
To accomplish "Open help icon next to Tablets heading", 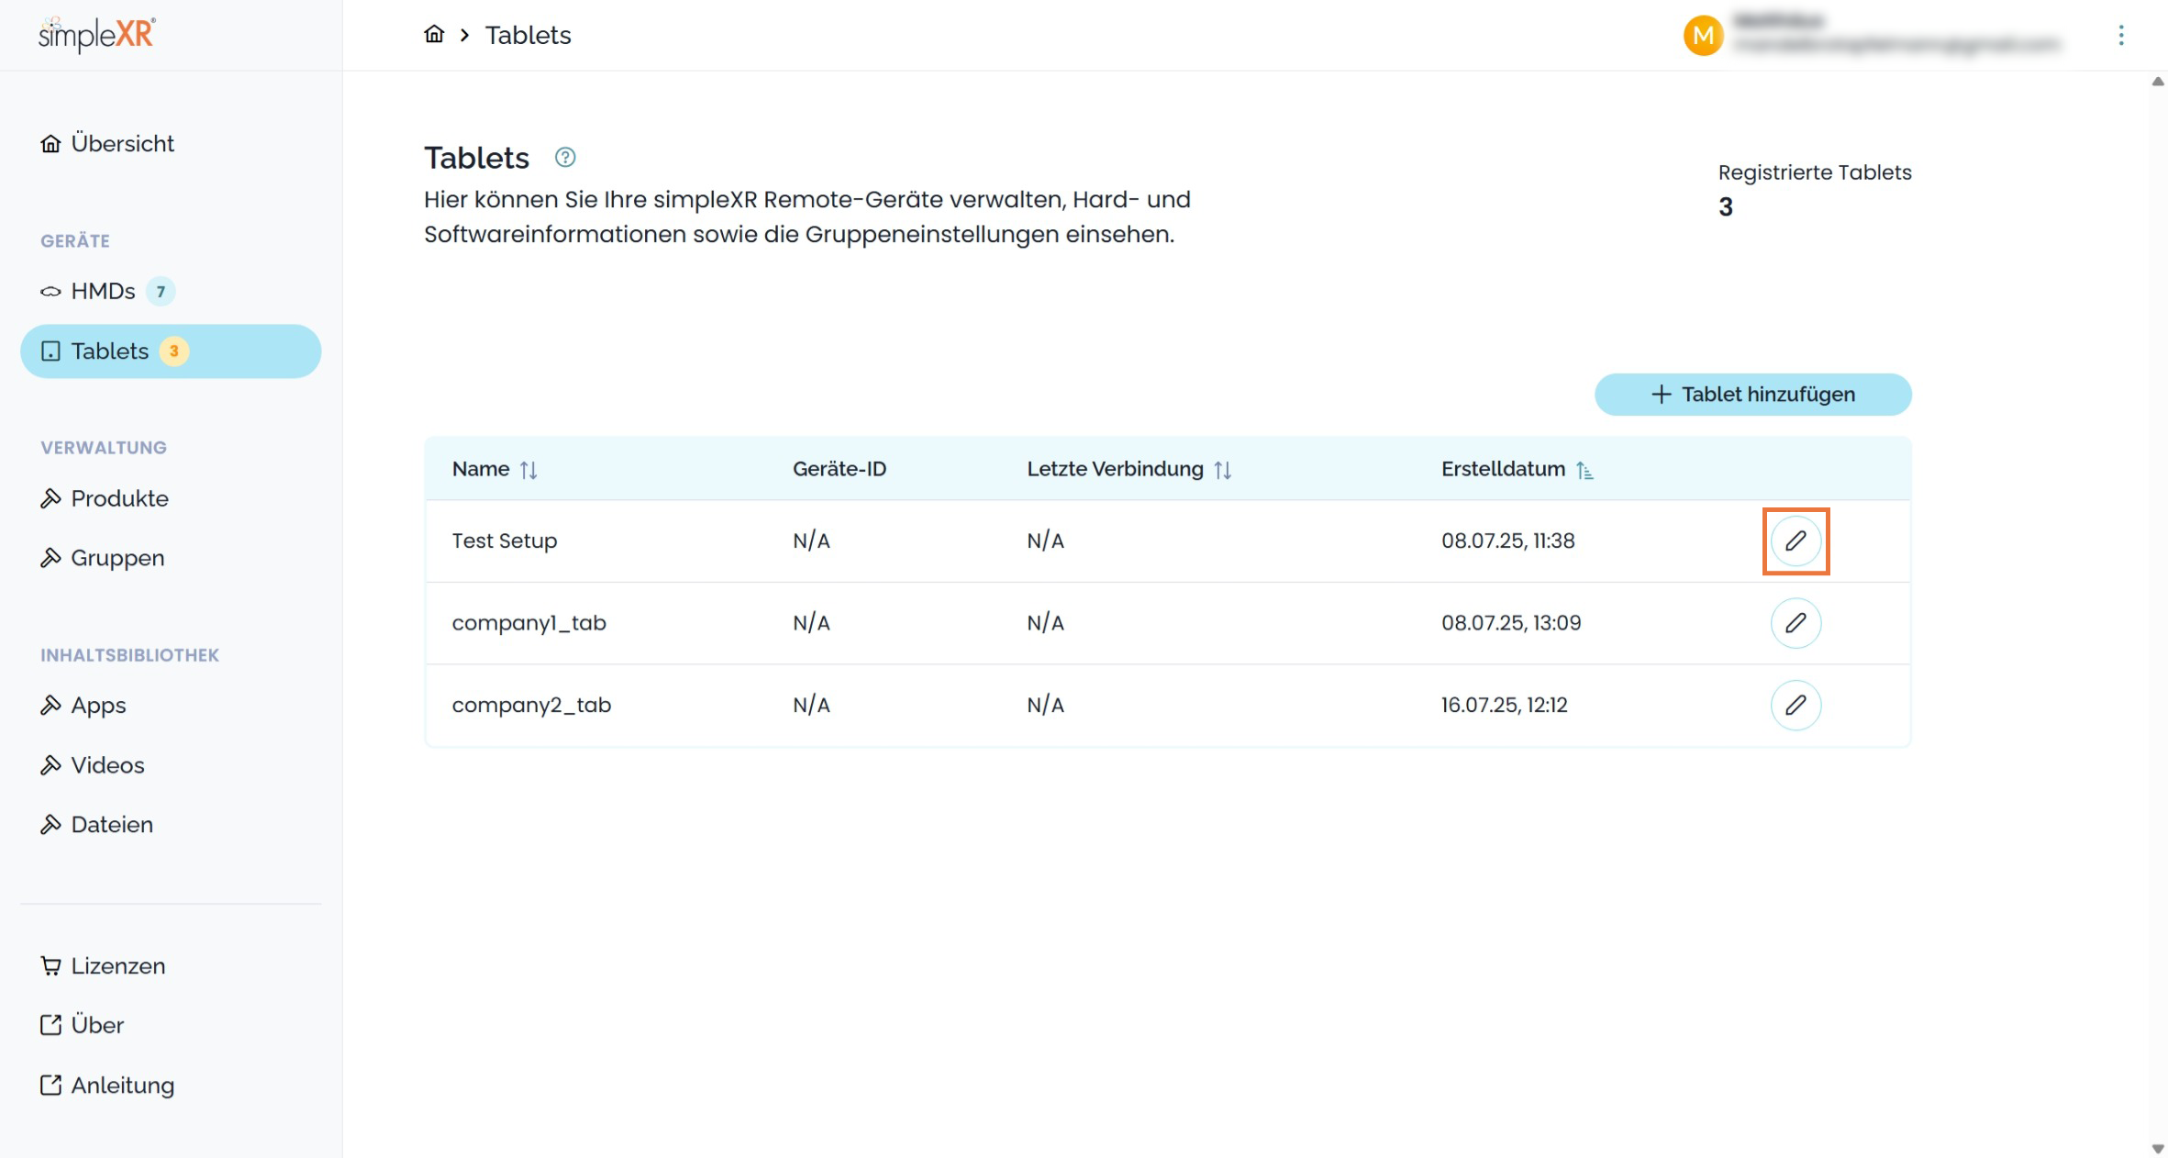I will click(565, 158).
